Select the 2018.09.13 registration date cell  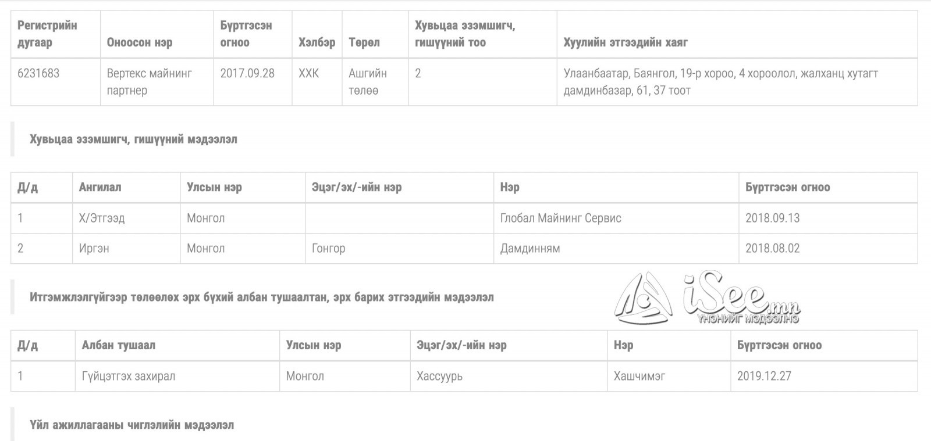pyautogui.click(x=828, y=218)
